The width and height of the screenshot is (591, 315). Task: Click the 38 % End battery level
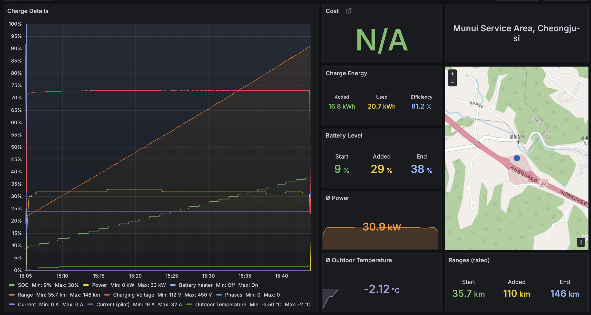click(x=421, y=169)
